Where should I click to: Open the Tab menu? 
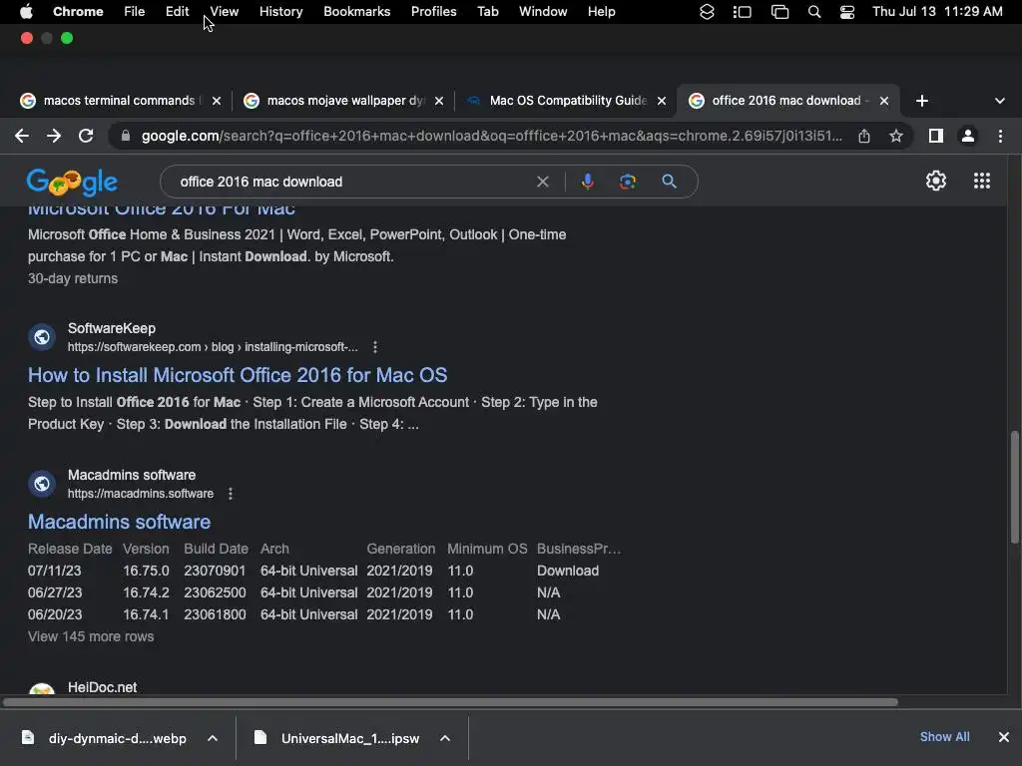point(487,12)
